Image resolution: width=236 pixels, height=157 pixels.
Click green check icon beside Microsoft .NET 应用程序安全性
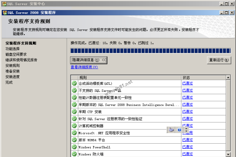[74, 133]
